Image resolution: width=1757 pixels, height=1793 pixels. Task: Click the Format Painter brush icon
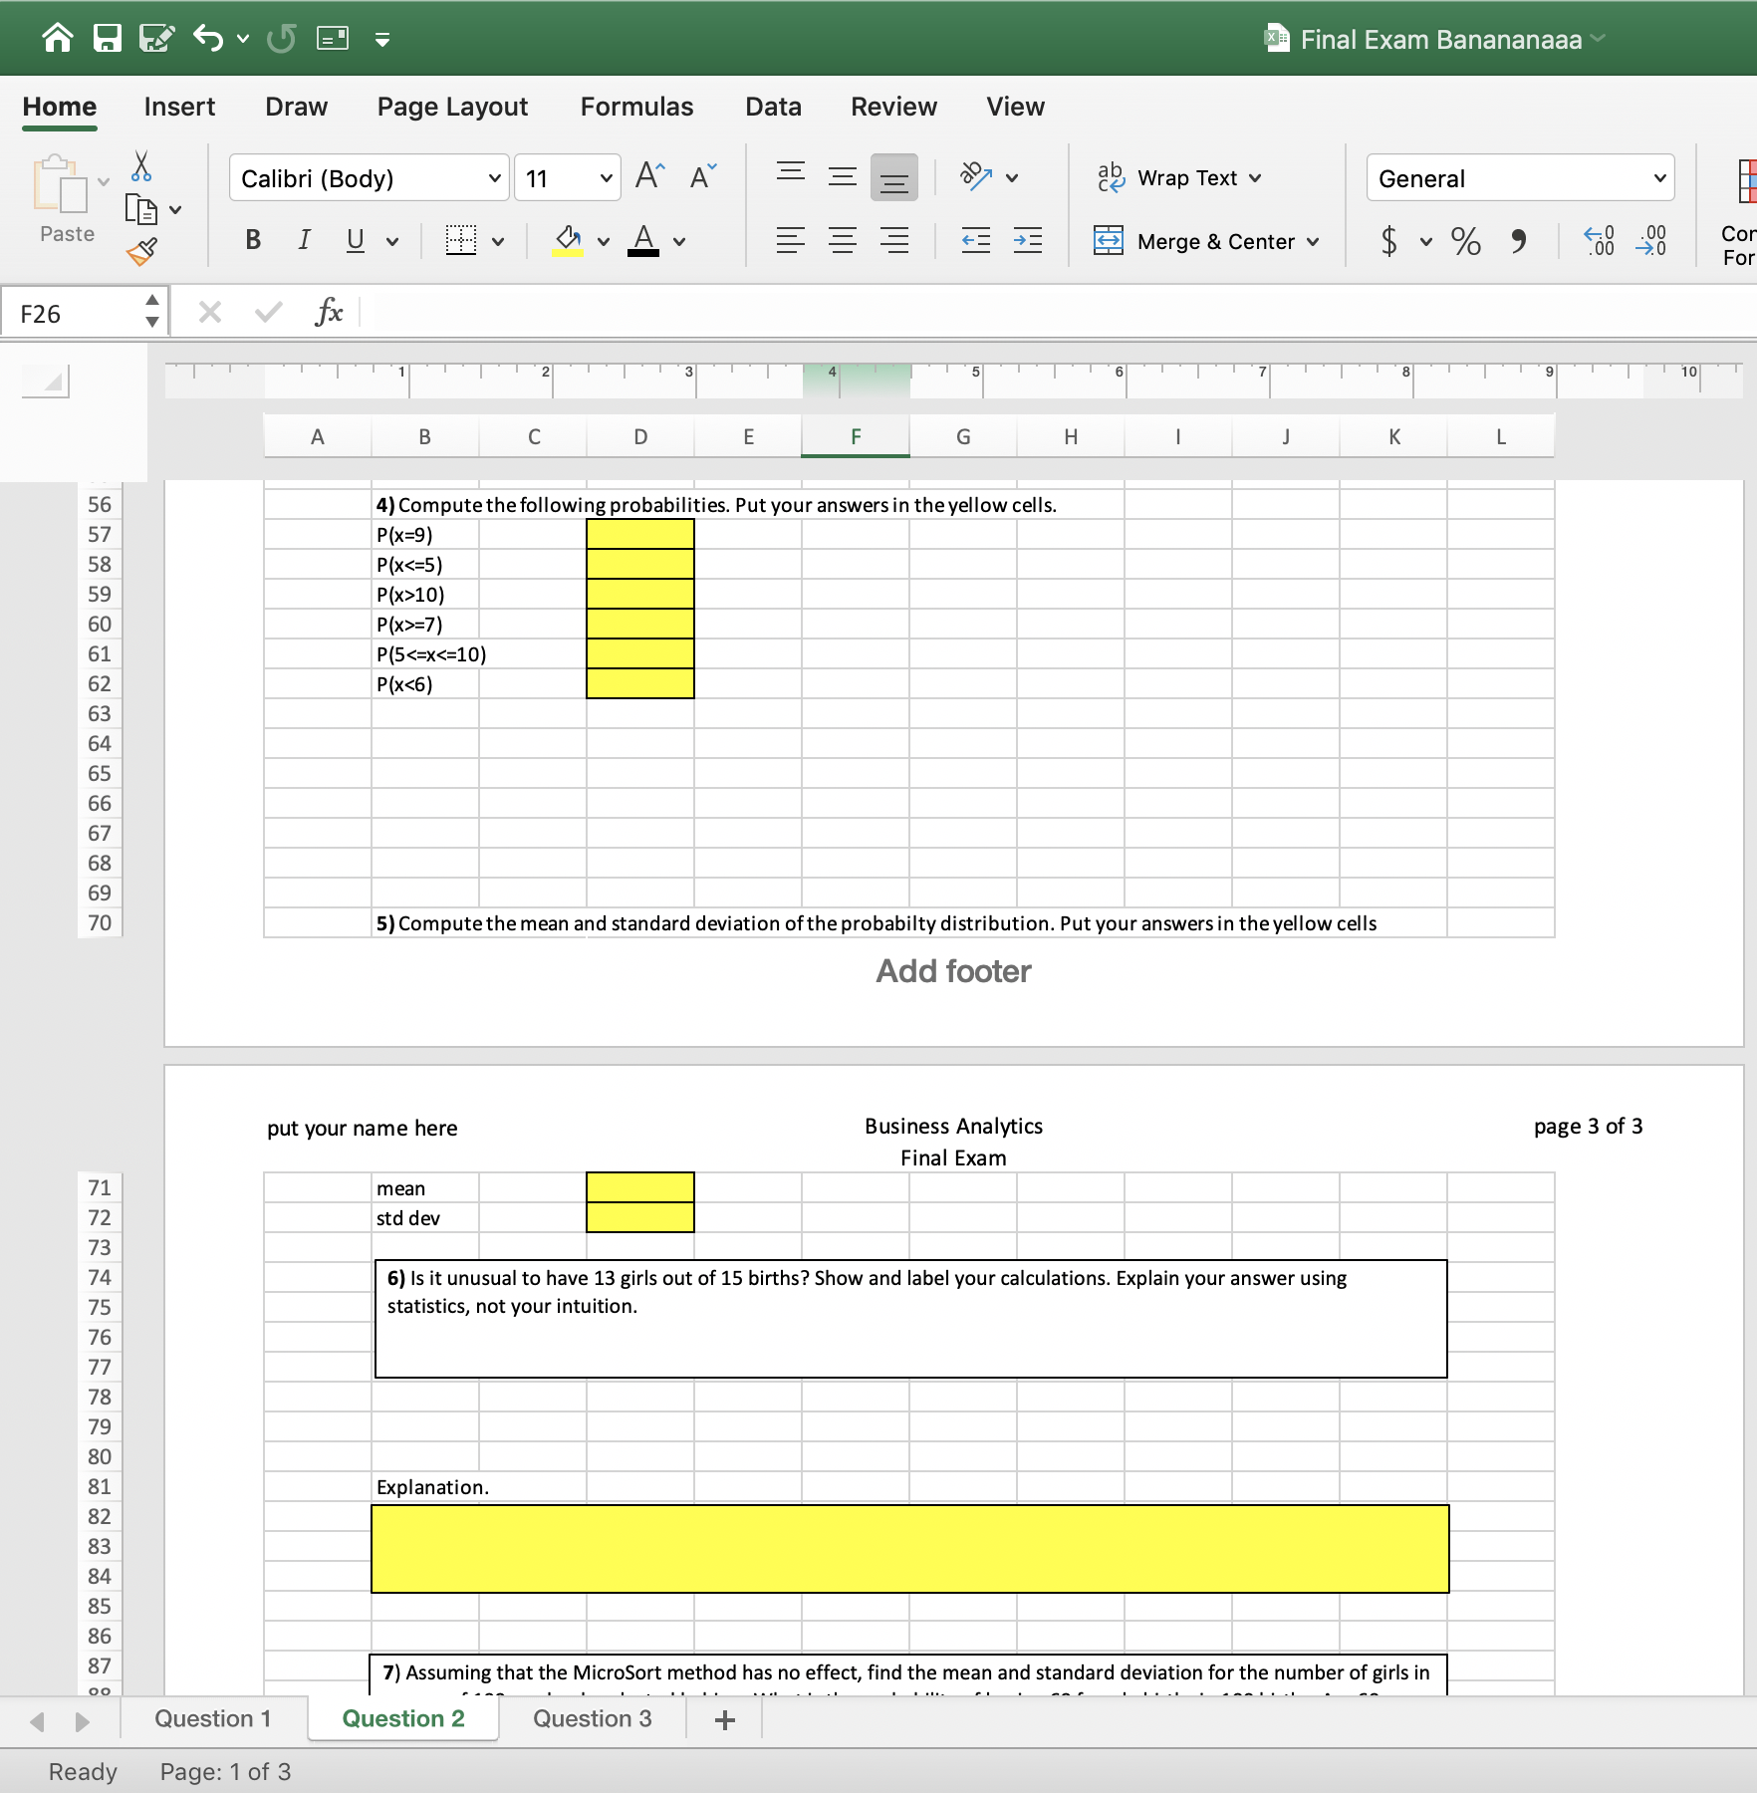click(141, 252)
